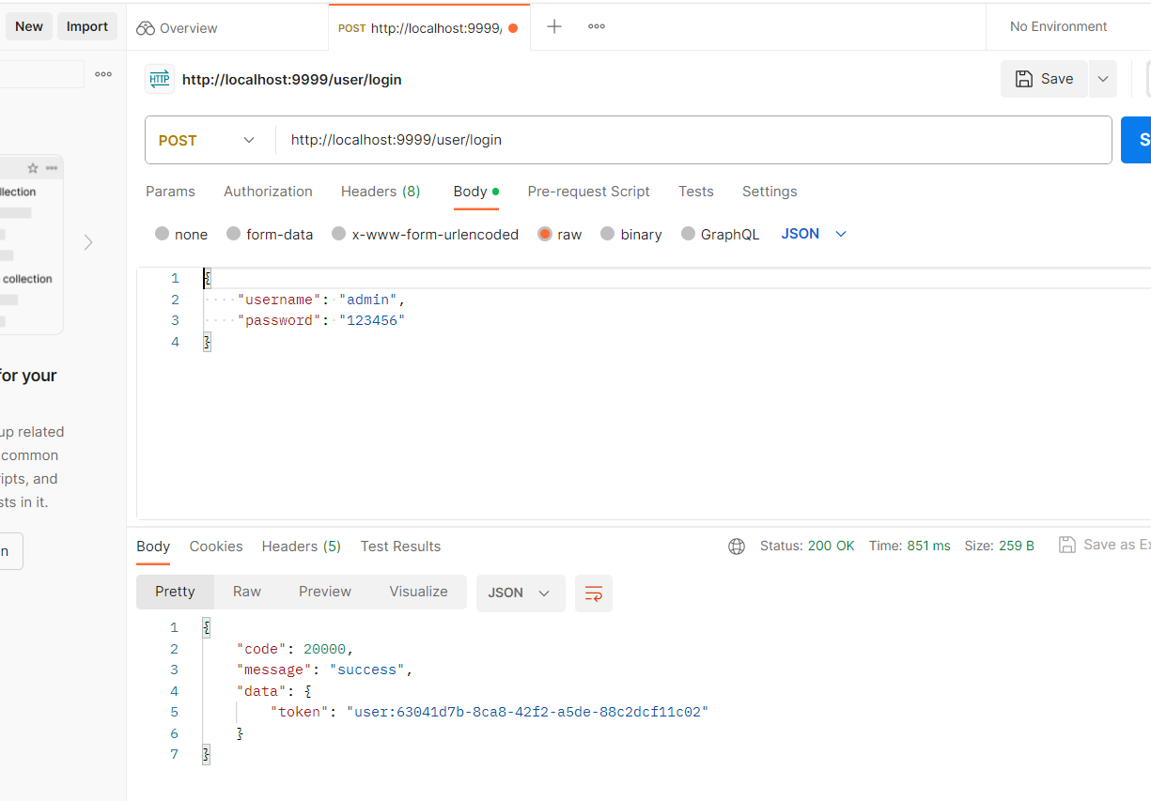
Task: Open the response Cookies tab
Action: [216, 547]
